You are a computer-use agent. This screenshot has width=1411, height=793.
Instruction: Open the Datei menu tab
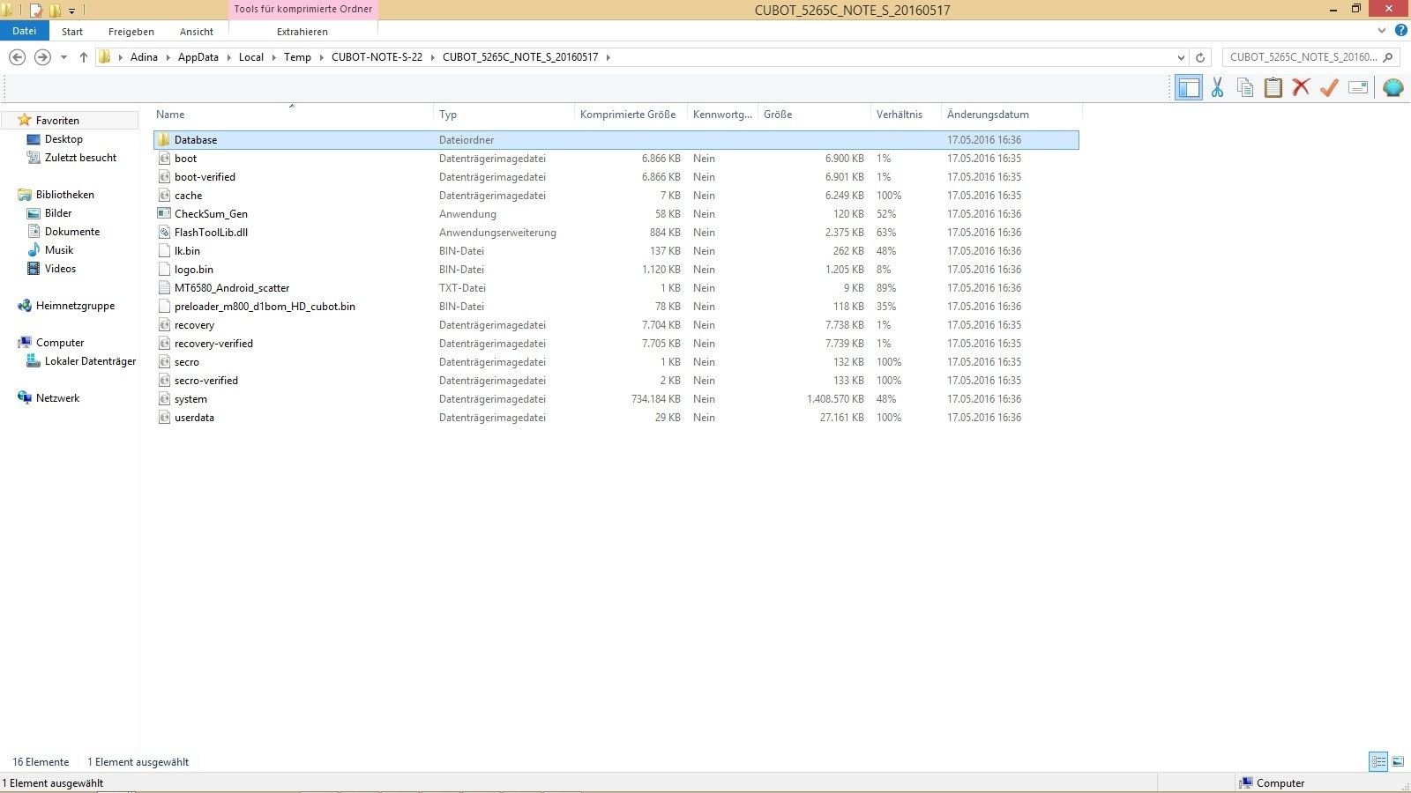click(x=25, y=31)
